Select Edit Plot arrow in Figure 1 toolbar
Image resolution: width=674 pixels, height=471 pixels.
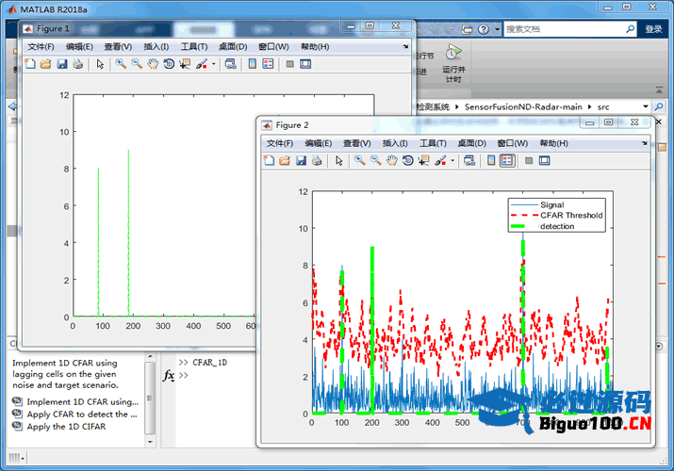coord(100,64)
